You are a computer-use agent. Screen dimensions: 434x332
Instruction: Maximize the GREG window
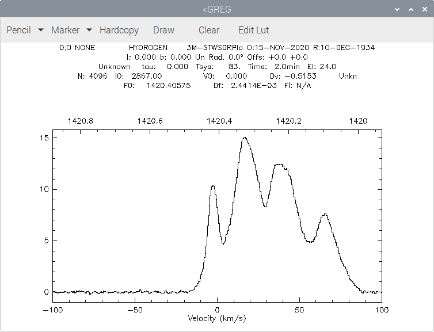(x=411, y=9)
